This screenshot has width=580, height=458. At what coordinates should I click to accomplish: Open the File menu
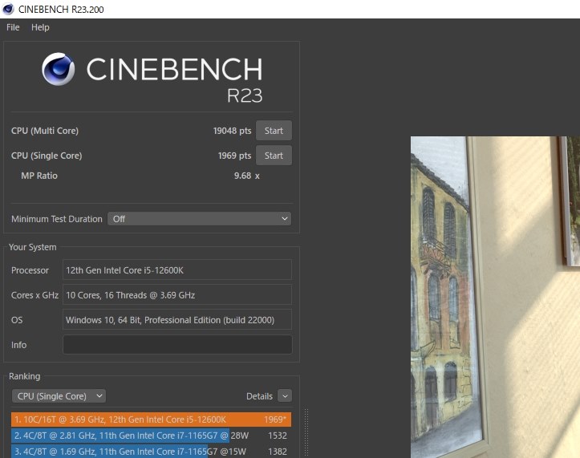point(13,27)
